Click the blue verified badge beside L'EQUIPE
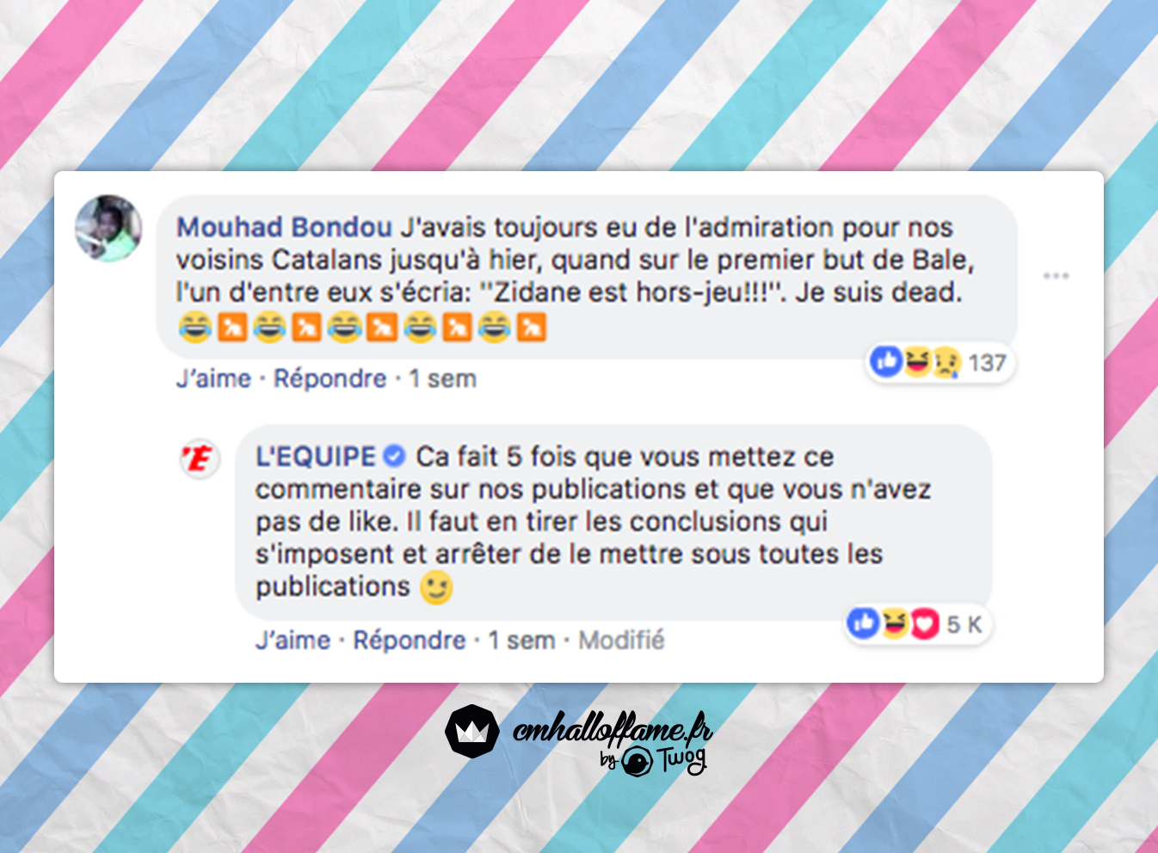1158x853 pixels. coord(394,456)
